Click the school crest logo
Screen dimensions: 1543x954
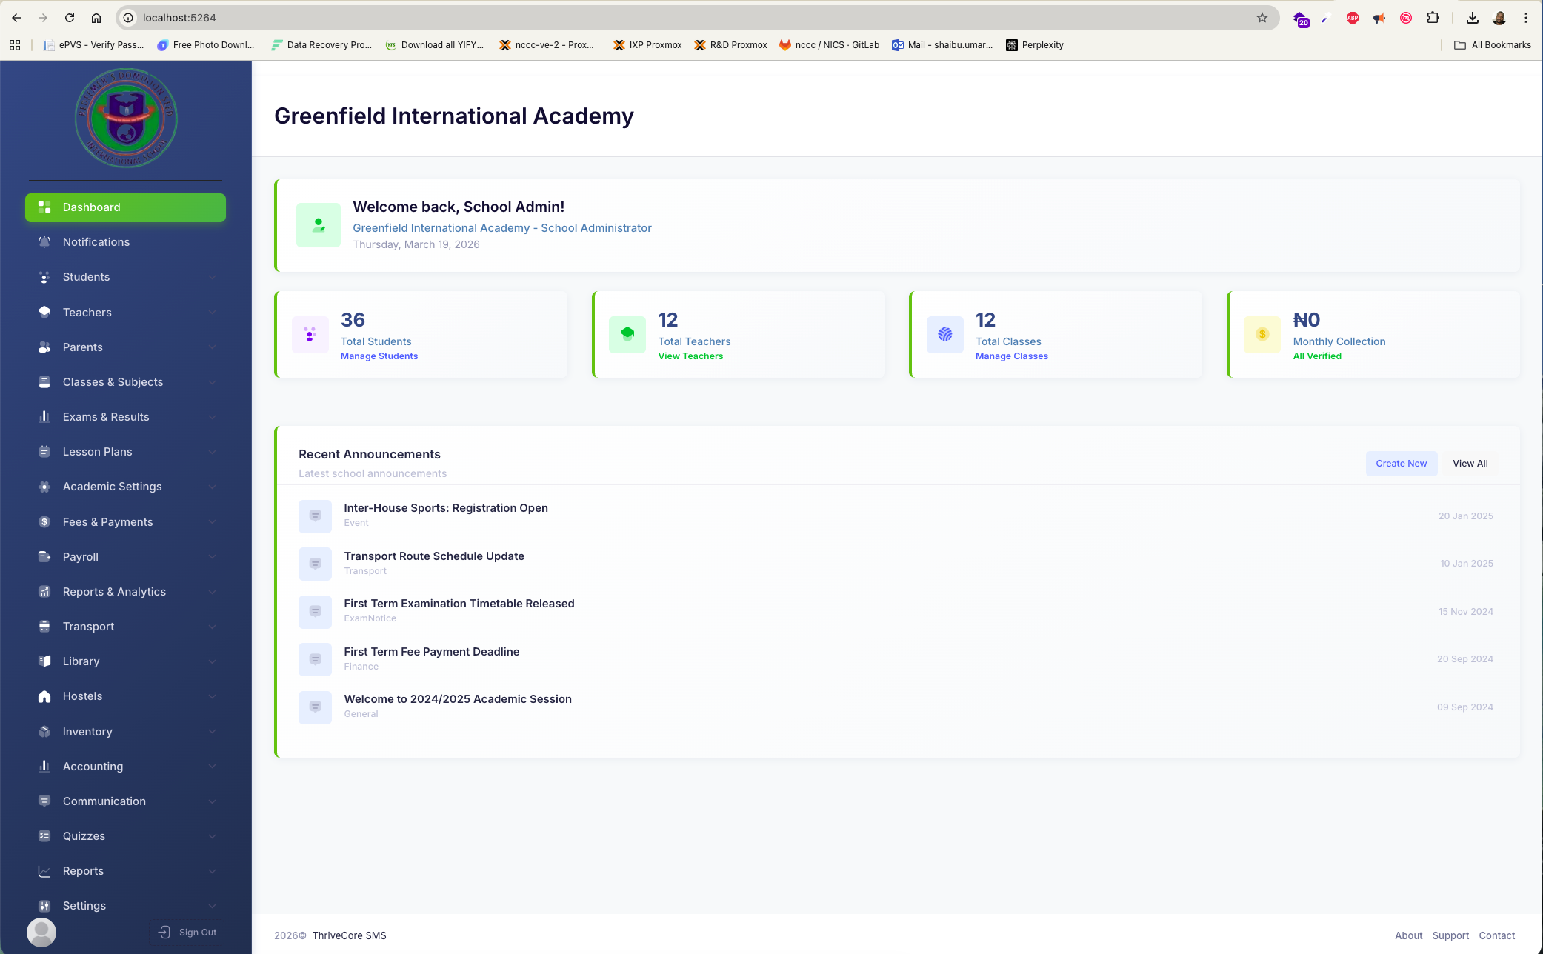click(126, 119)
